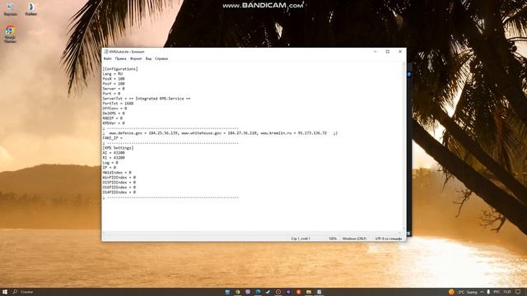Click the Notepad icon in title bar

[x=106, y=52]
